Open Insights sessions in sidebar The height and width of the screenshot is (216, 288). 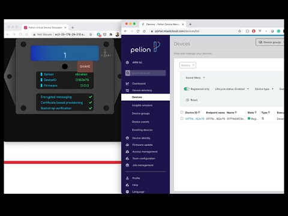tap(142, 105)
